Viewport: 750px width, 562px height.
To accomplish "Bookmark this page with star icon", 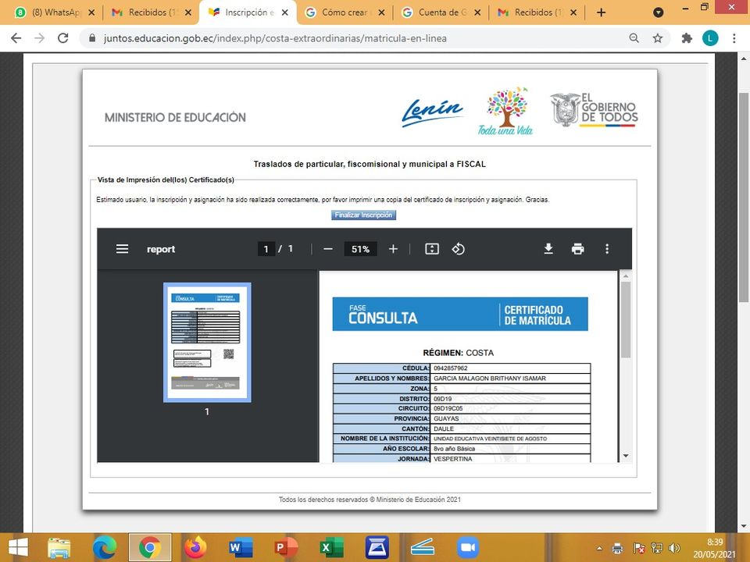I will pos(658,37).
